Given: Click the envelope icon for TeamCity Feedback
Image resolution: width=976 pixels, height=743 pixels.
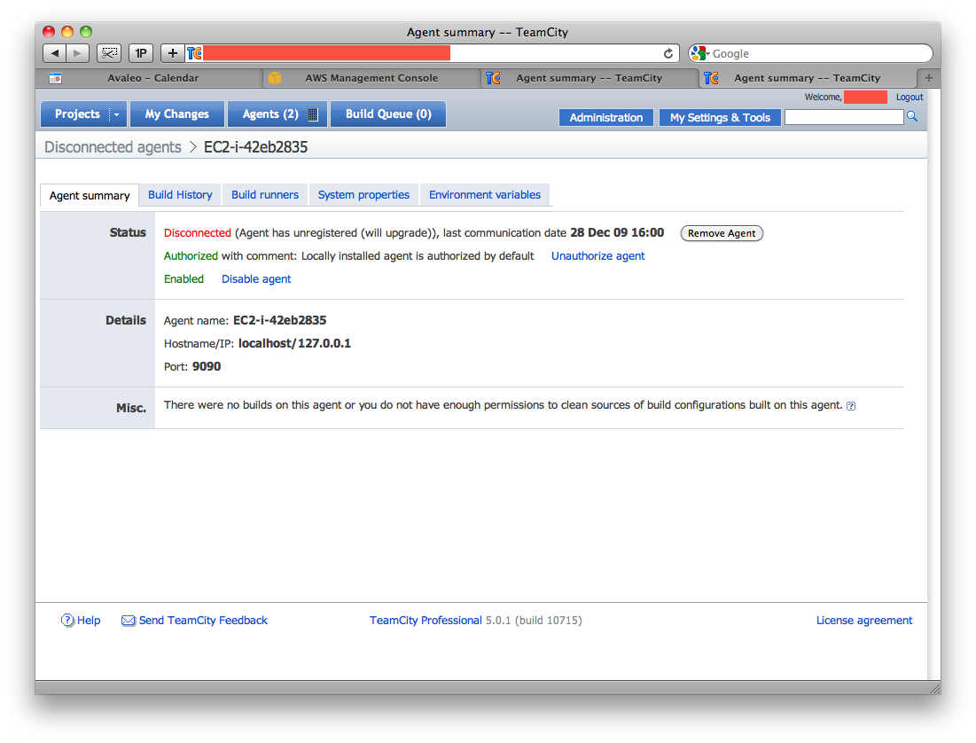Looking at the screenshot, I should pyautogui.click(x=129, y=620).
